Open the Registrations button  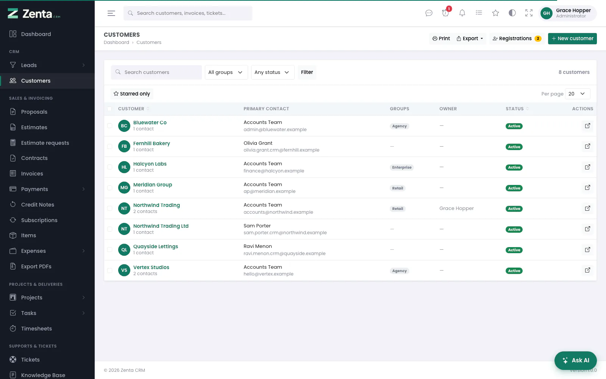point(517,39)
